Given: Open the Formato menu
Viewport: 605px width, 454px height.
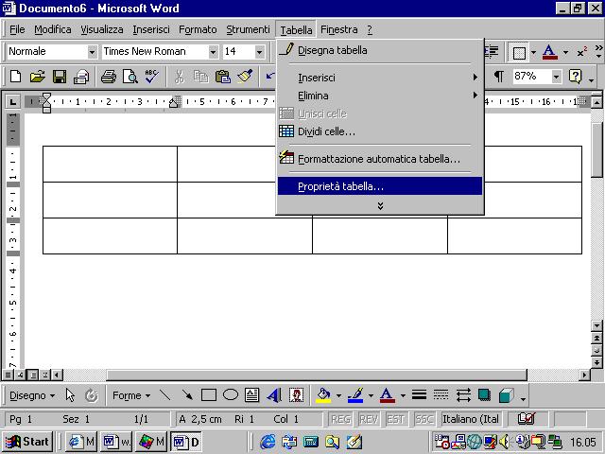Looking at the screenshot, I should tap(198, 29).
